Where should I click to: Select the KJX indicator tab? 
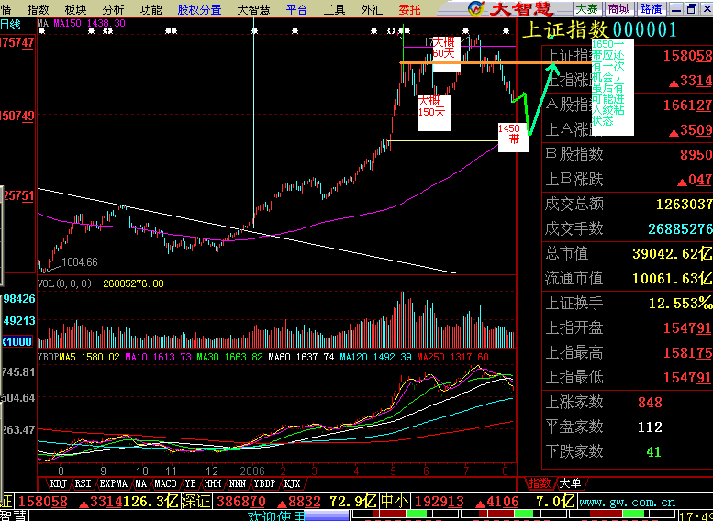click(292, 483)
